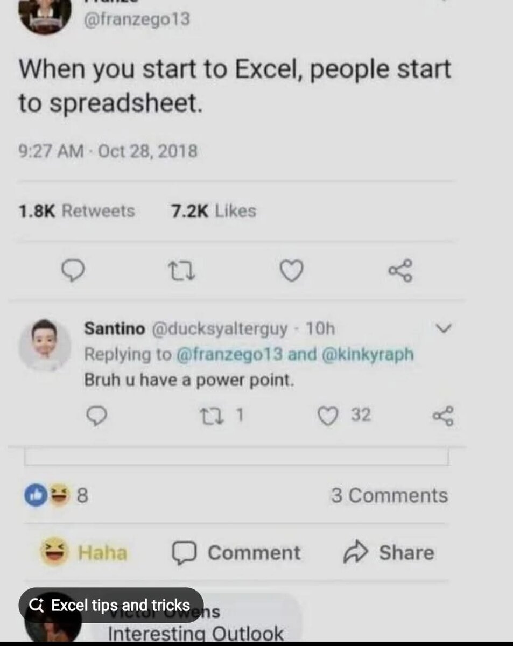Screen dimensions: 513x646
Task: View the 7.2K Likes list
Action: tap(213, 211)
